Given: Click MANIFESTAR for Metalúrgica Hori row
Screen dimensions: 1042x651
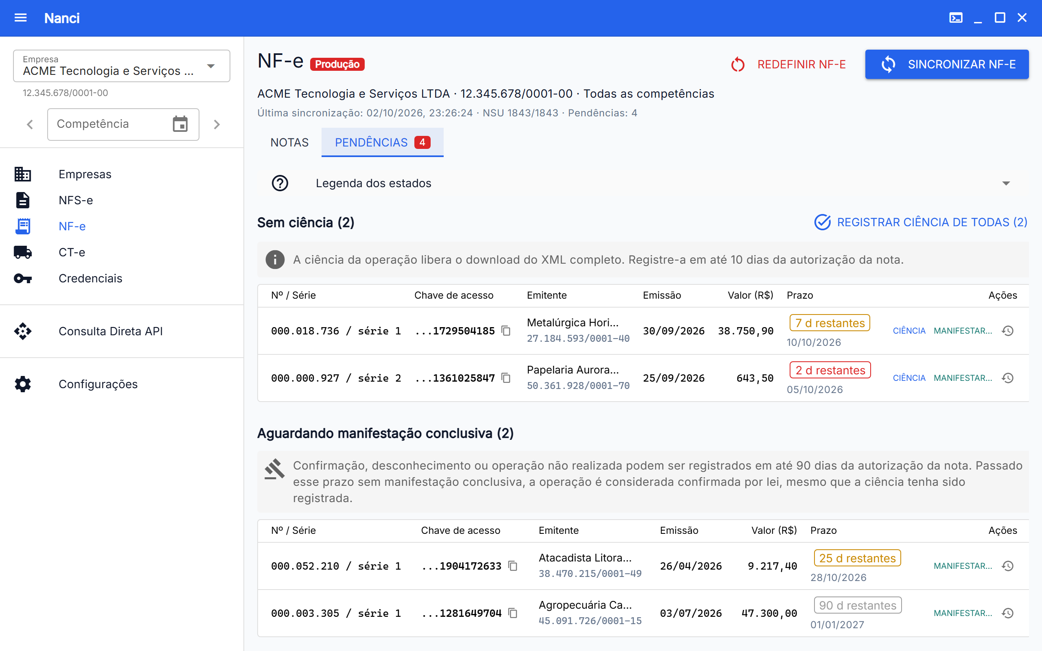Looking at the screenshot, I should pyautogui.click(x=962, y=331).
